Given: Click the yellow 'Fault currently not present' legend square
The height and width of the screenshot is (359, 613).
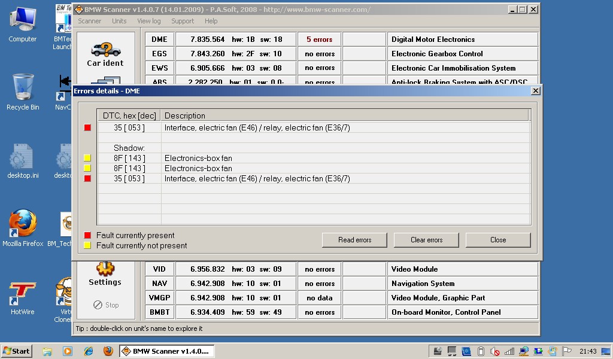Looking at the screenshot, I should 87,245.
